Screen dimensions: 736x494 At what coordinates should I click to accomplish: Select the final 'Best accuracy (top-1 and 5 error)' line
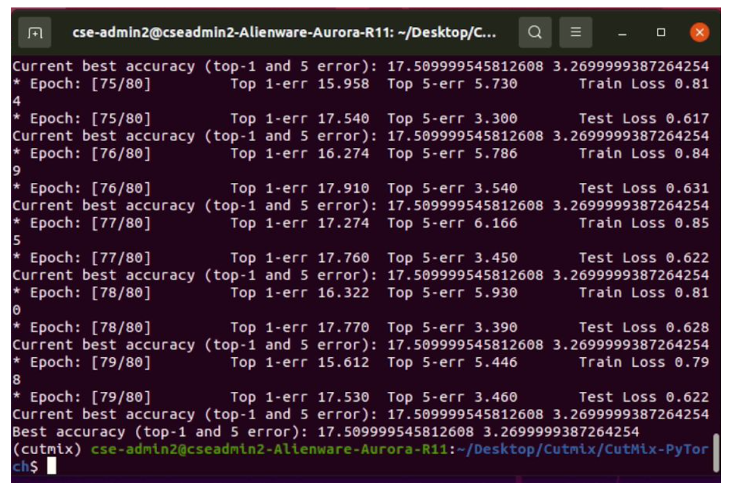click(x=325, y=432)
